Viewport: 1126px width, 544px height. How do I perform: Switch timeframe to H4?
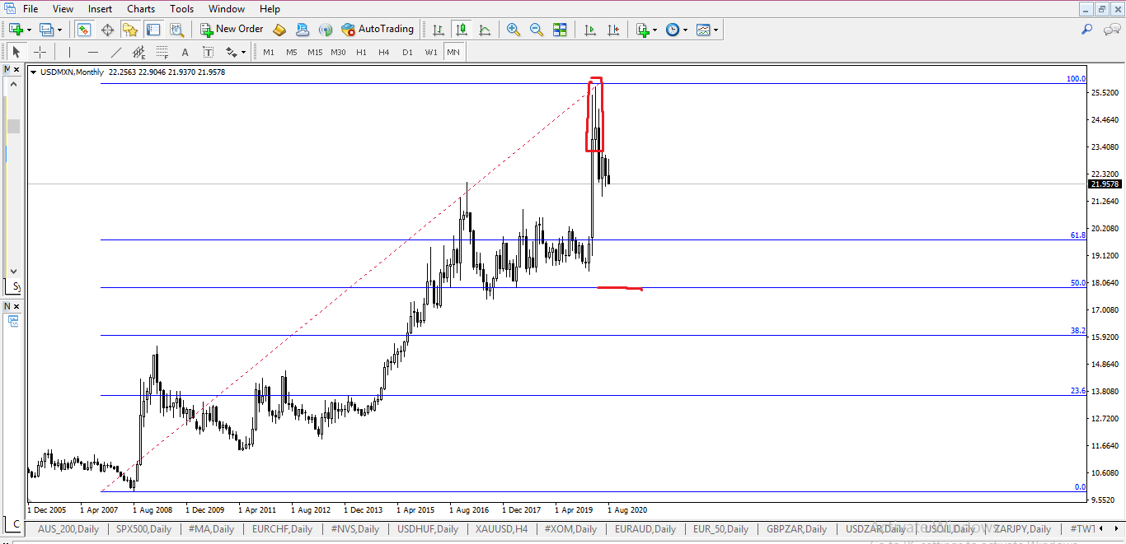[x=384, y=52]
